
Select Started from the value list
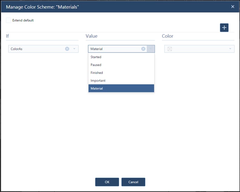coord(121,57)
